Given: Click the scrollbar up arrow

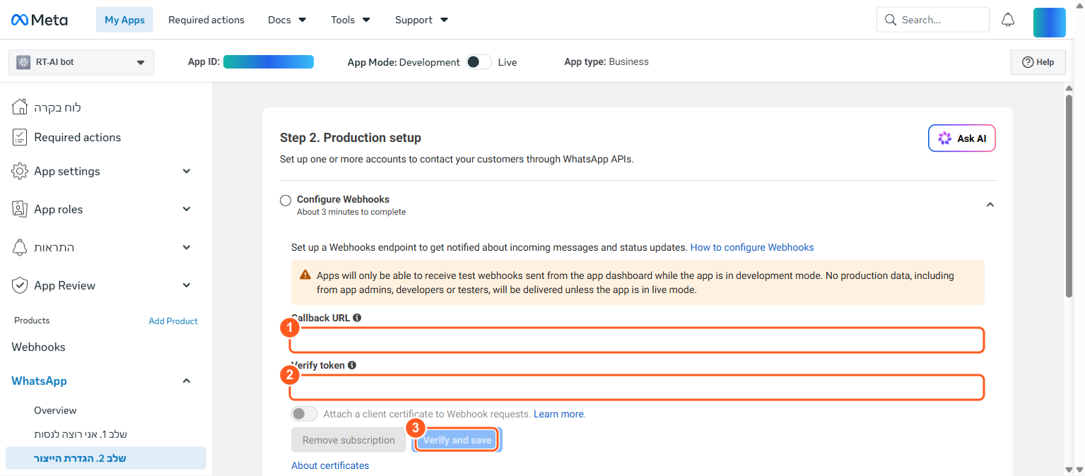Looking at the screenshot, I should (x=1069, y=88).
